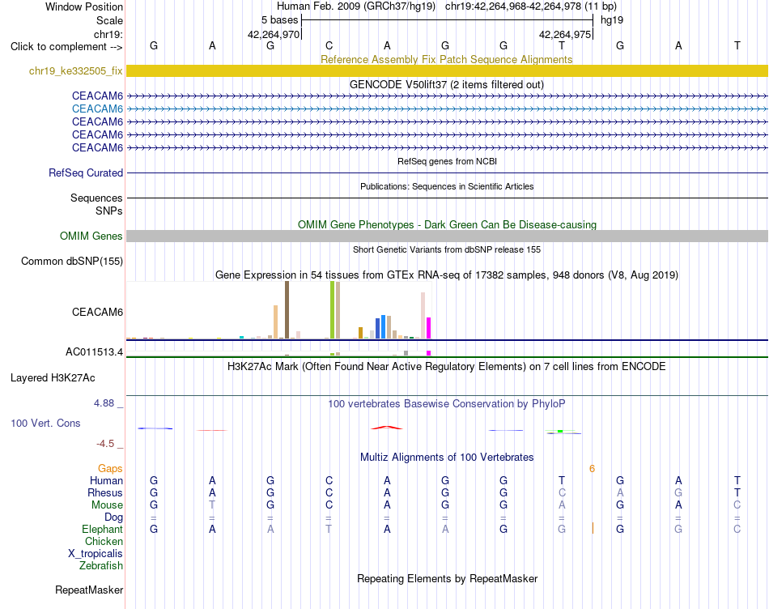Click the 'Sequences' track label
Viewport: 769px width, 609px height.
click(x=96, y=198)
